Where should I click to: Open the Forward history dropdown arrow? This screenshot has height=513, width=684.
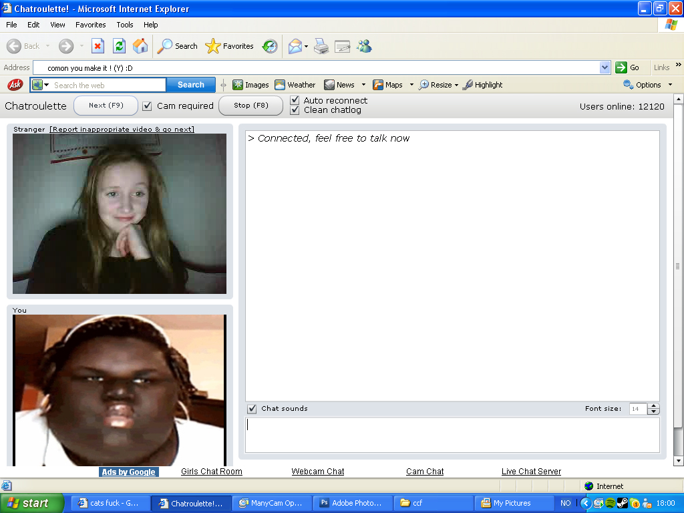[81, 46]
